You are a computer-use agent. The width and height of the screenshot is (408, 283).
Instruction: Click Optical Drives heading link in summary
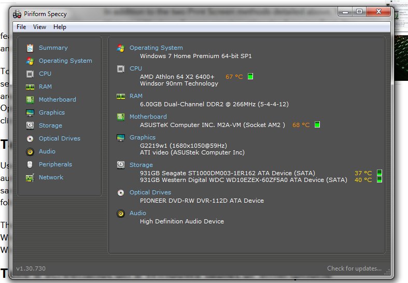(150, 192)
